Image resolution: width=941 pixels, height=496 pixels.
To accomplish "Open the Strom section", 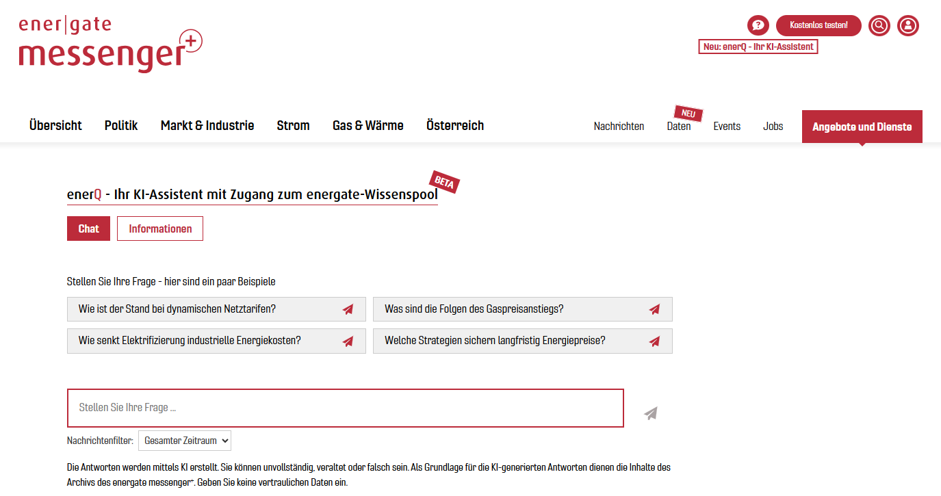I will [293, 125].
